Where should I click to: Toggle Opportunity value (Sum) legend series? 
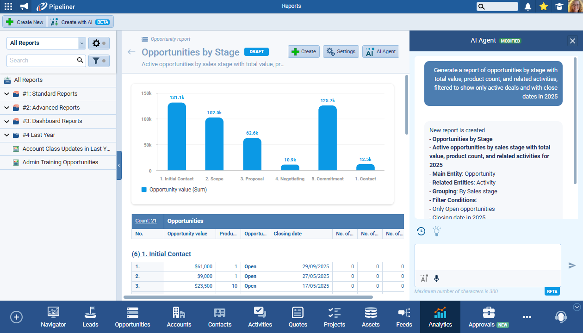174,190
